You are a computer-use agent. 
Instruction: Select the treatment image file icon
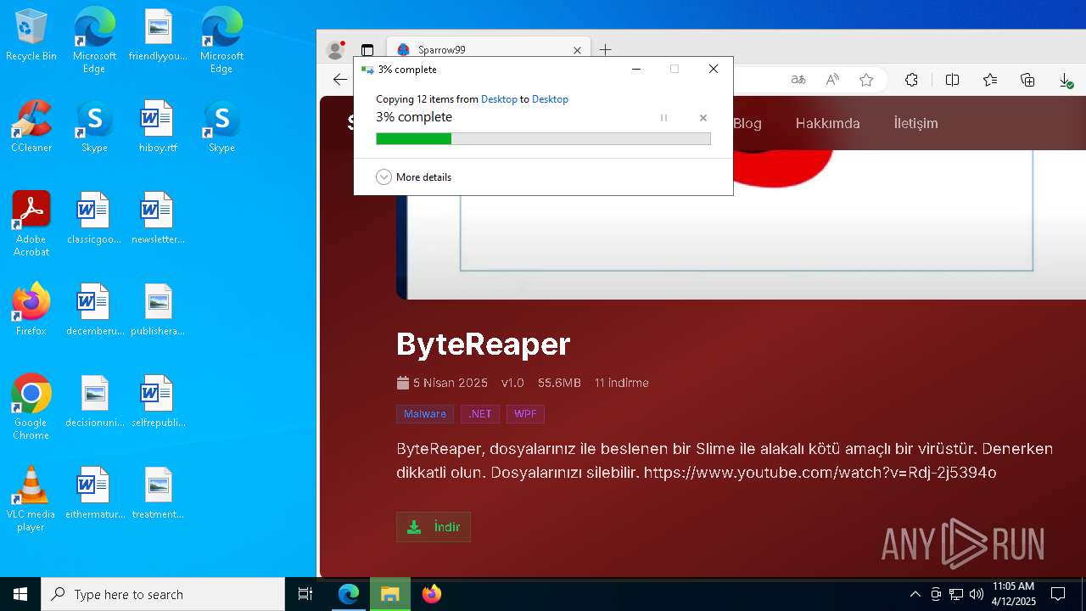158,493
